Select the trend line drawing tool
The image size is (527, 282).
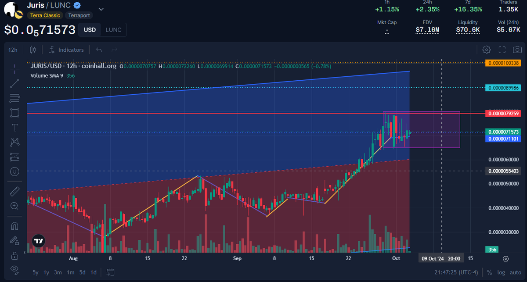pos(14,83)
